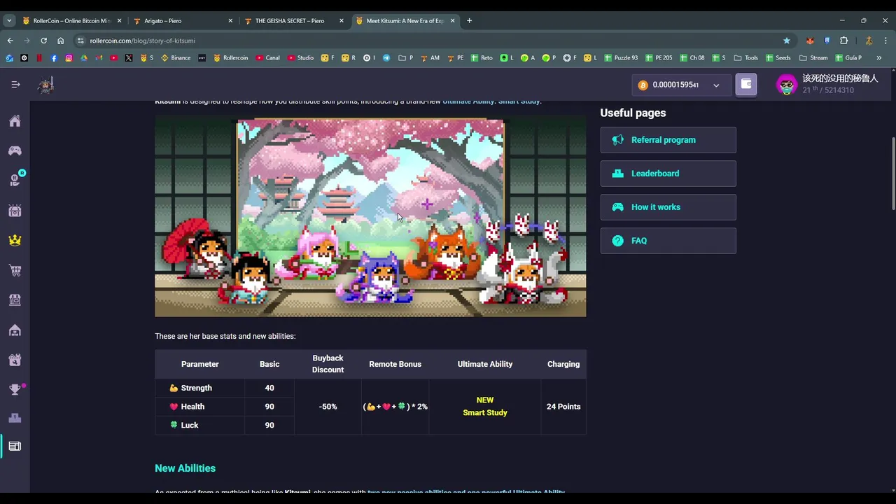Open the Puzzle 93 bookmark
Viewport: 896px width, 504px height.
tap(620, 58)
